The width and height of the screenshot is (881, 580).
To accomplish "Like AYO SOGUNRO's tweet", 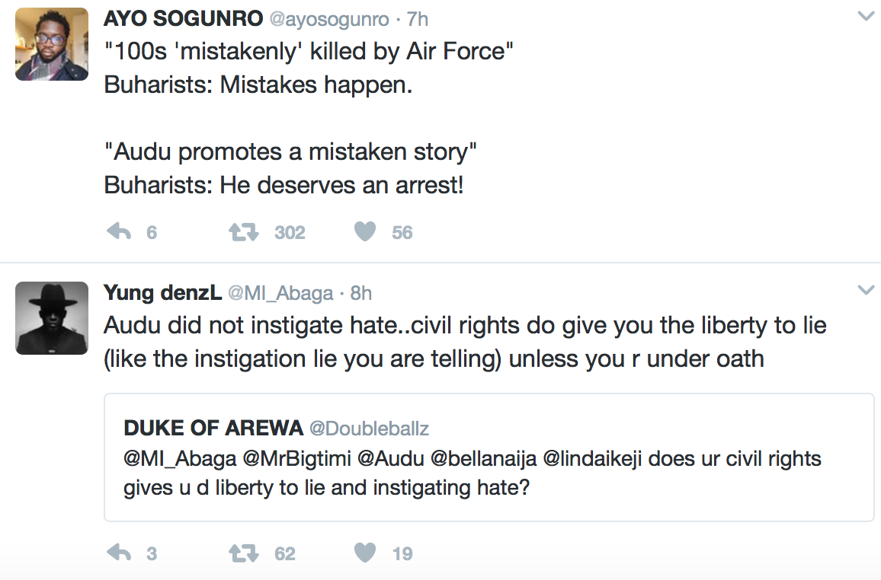I will click(x=366, y=231).
